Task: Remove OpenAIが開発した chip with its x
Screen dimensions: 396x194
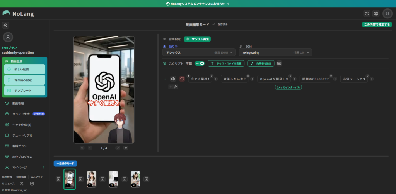Action: [290, 76]
